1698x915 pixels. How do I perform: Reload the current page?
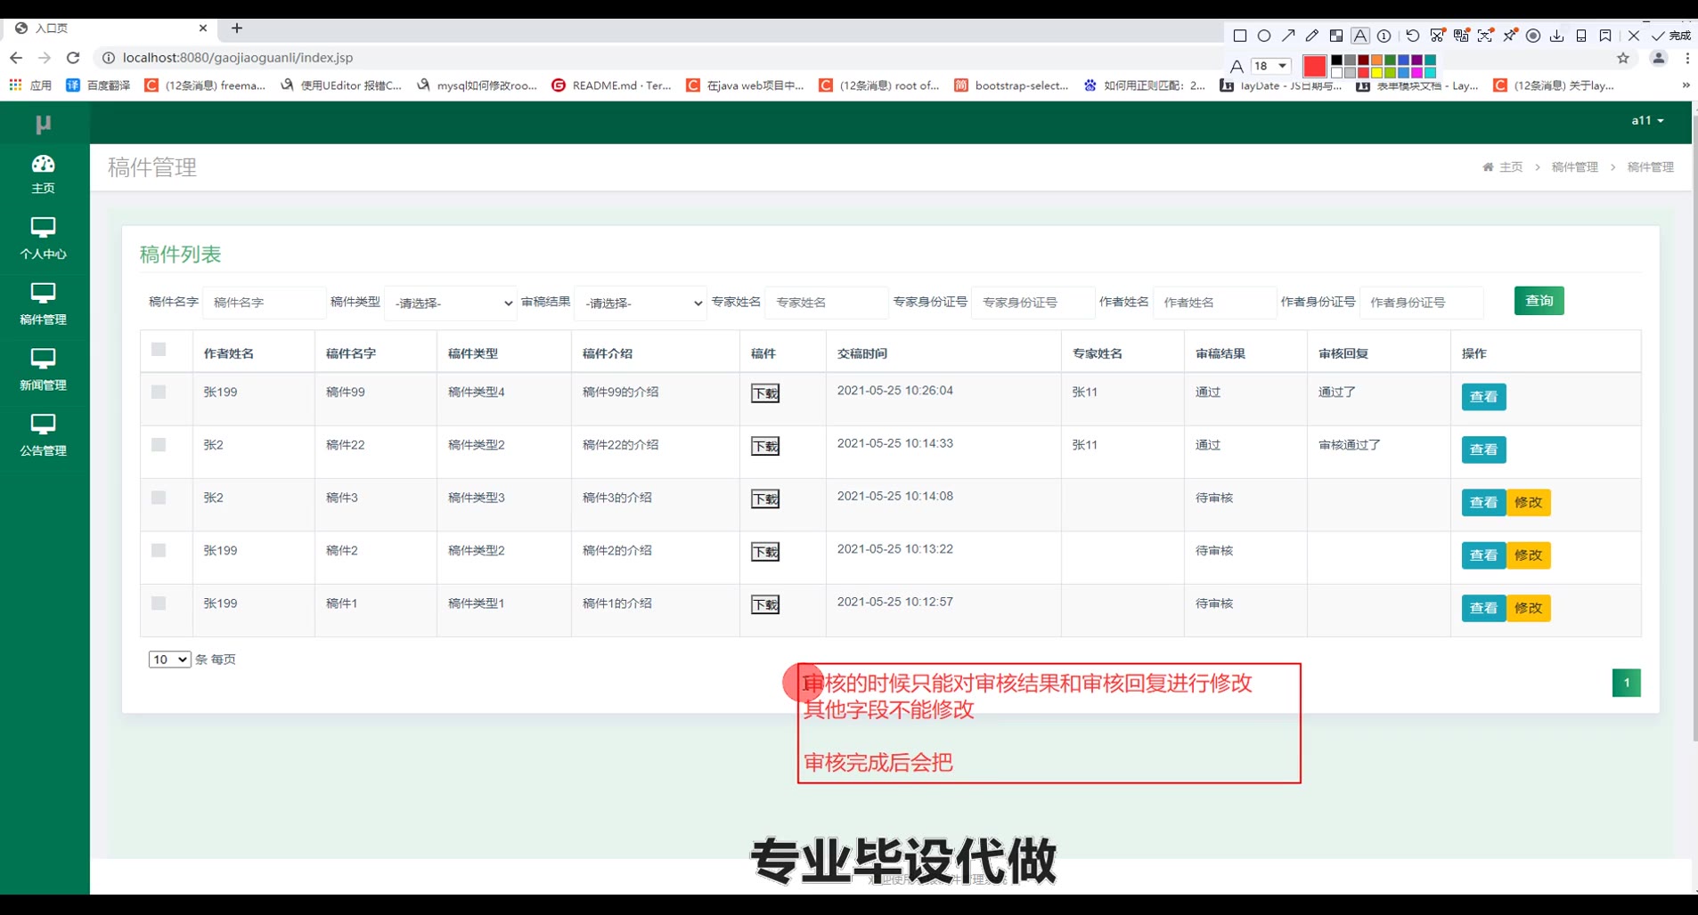(x=73, y=58)
